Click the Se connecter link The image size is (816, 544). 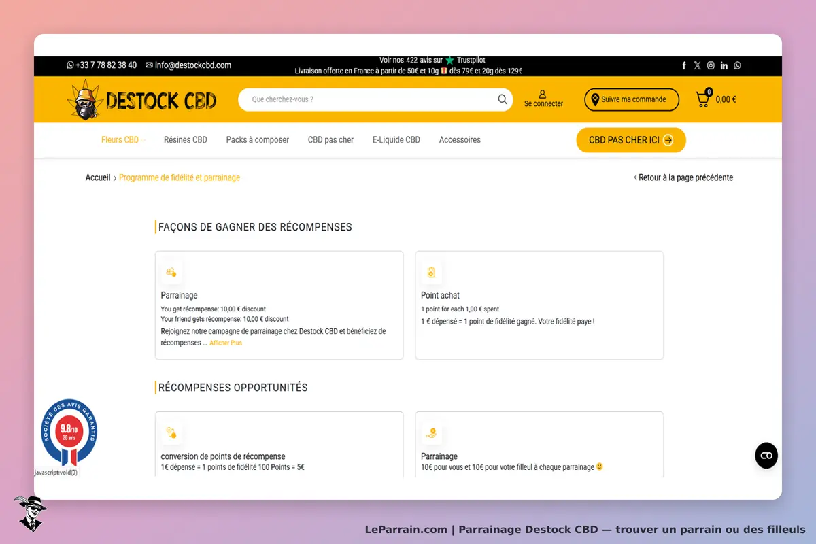coord(543,104)
